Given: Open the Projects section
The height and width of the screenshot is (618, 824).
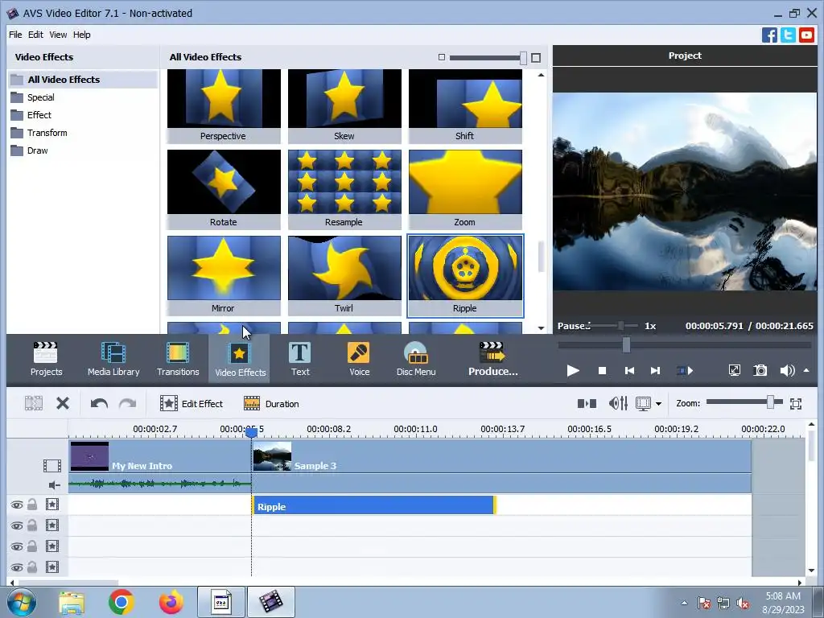Looking at the screenshot, I should point(46,360).
